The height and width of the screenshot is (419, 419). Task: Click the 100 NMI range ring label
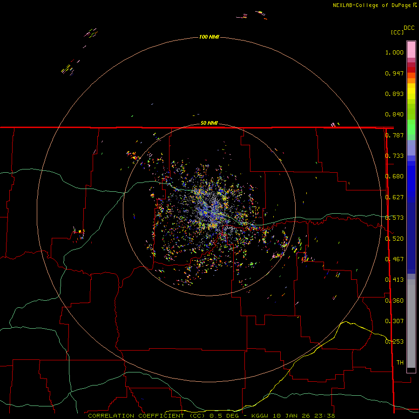(209, 37)
